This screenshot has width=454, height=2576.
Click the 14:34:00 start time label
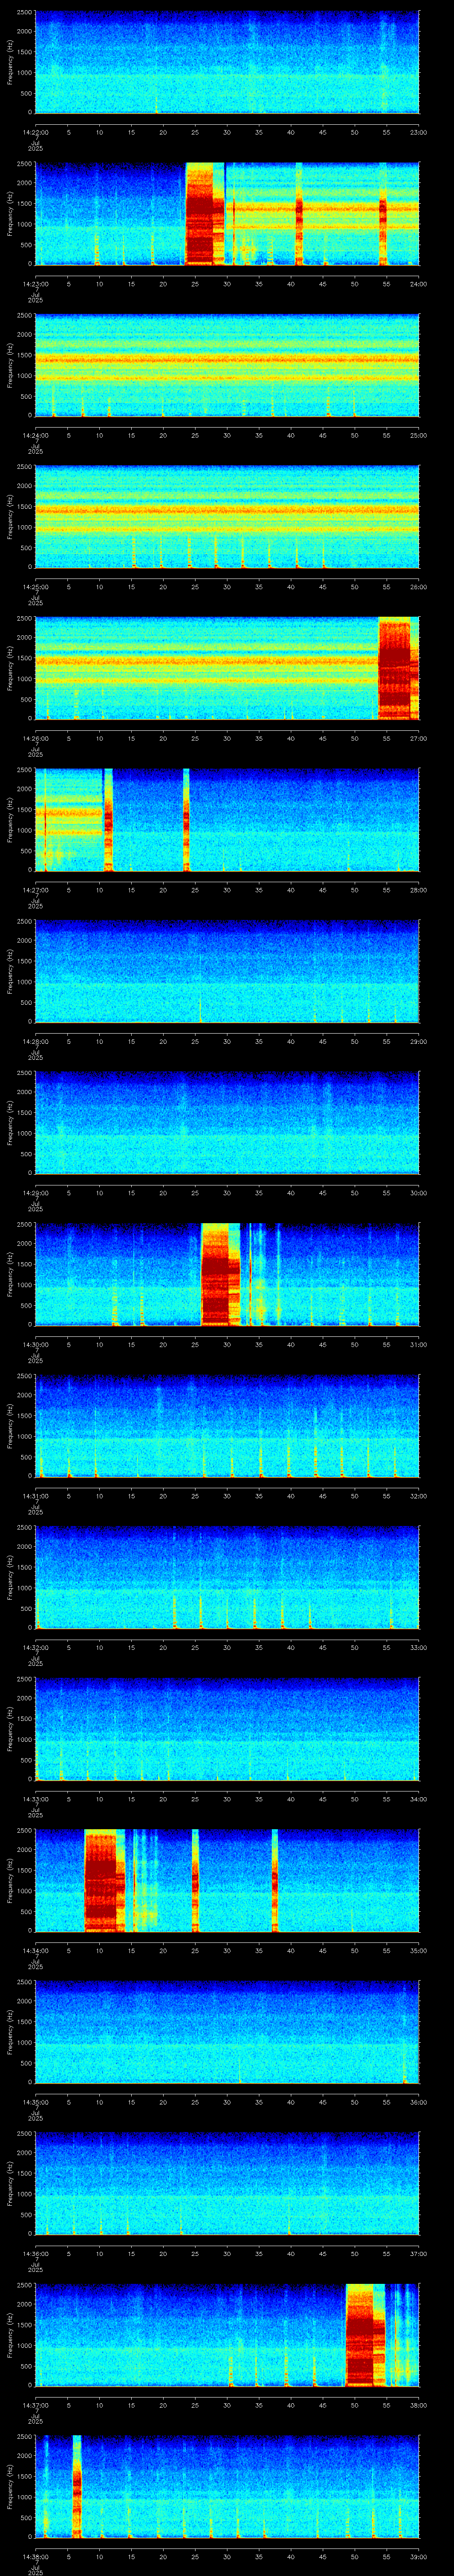(x=35, y=1950)
